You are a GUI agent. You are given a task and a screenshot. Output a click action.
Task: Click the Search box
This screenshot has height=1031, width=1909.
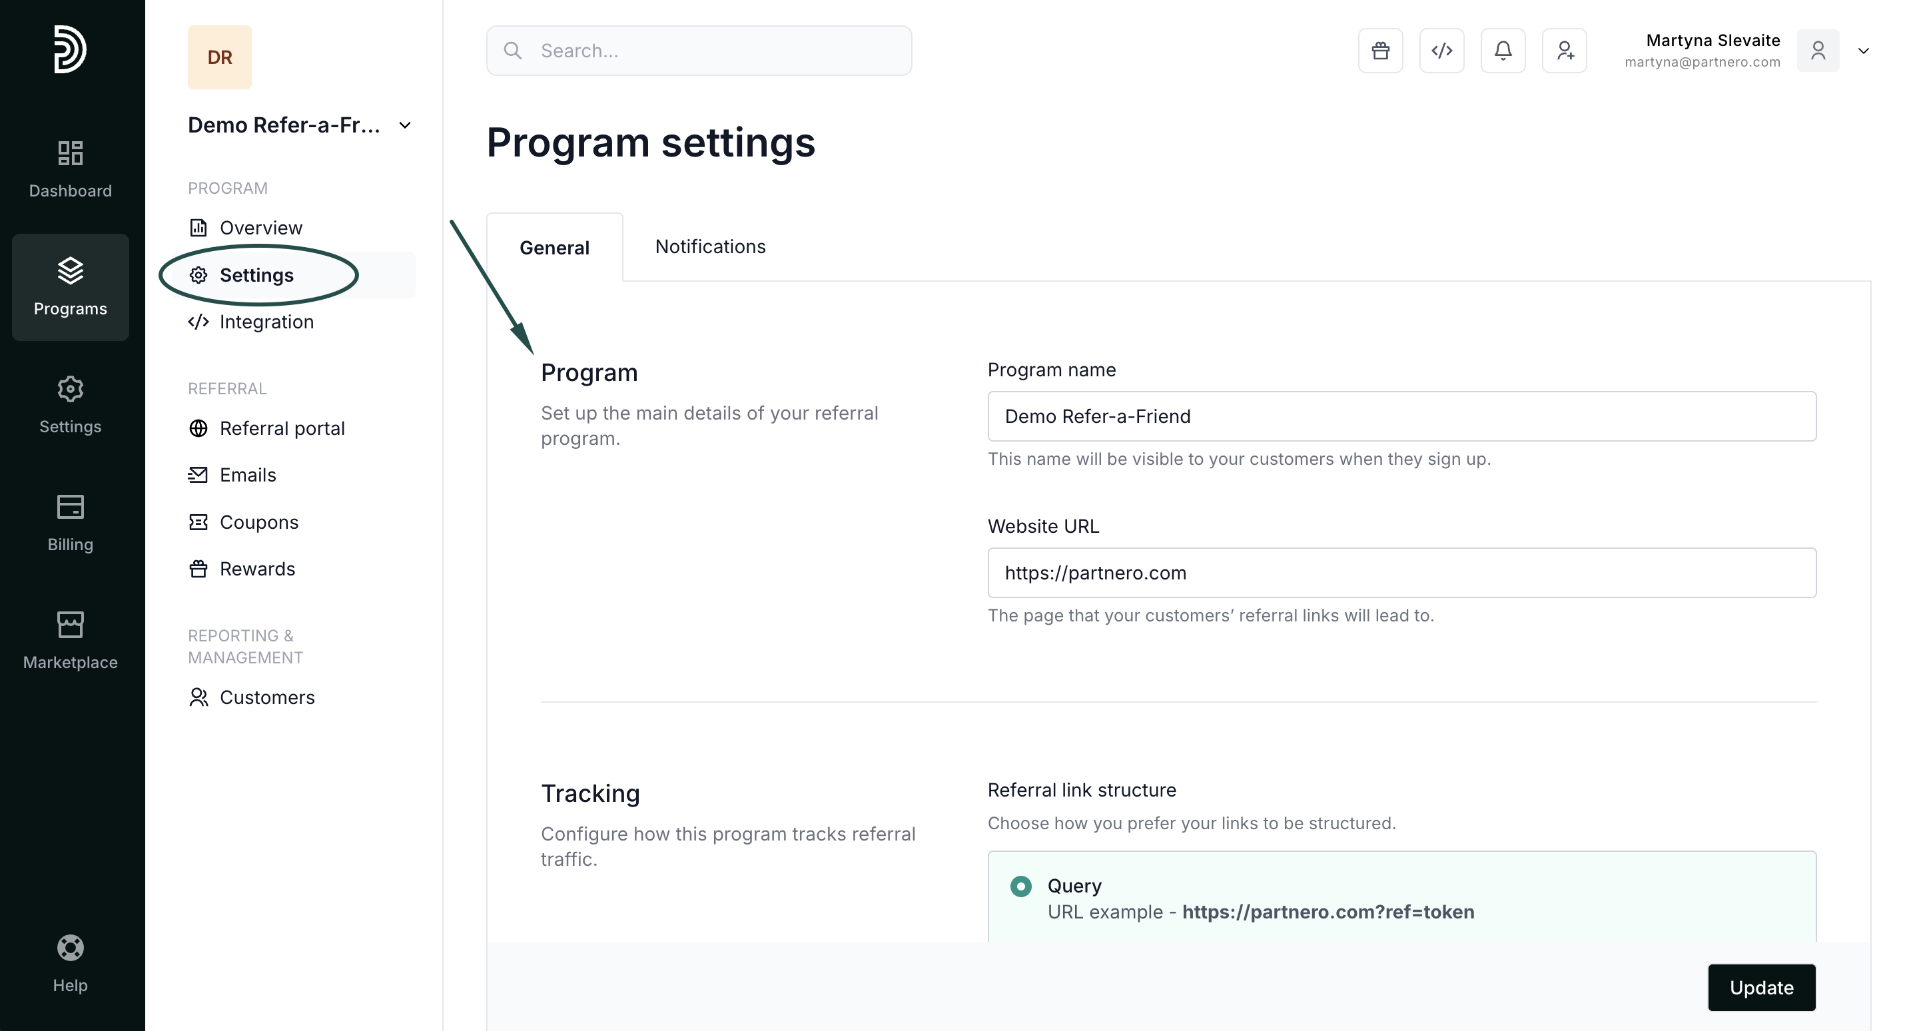tap(698, 51)
